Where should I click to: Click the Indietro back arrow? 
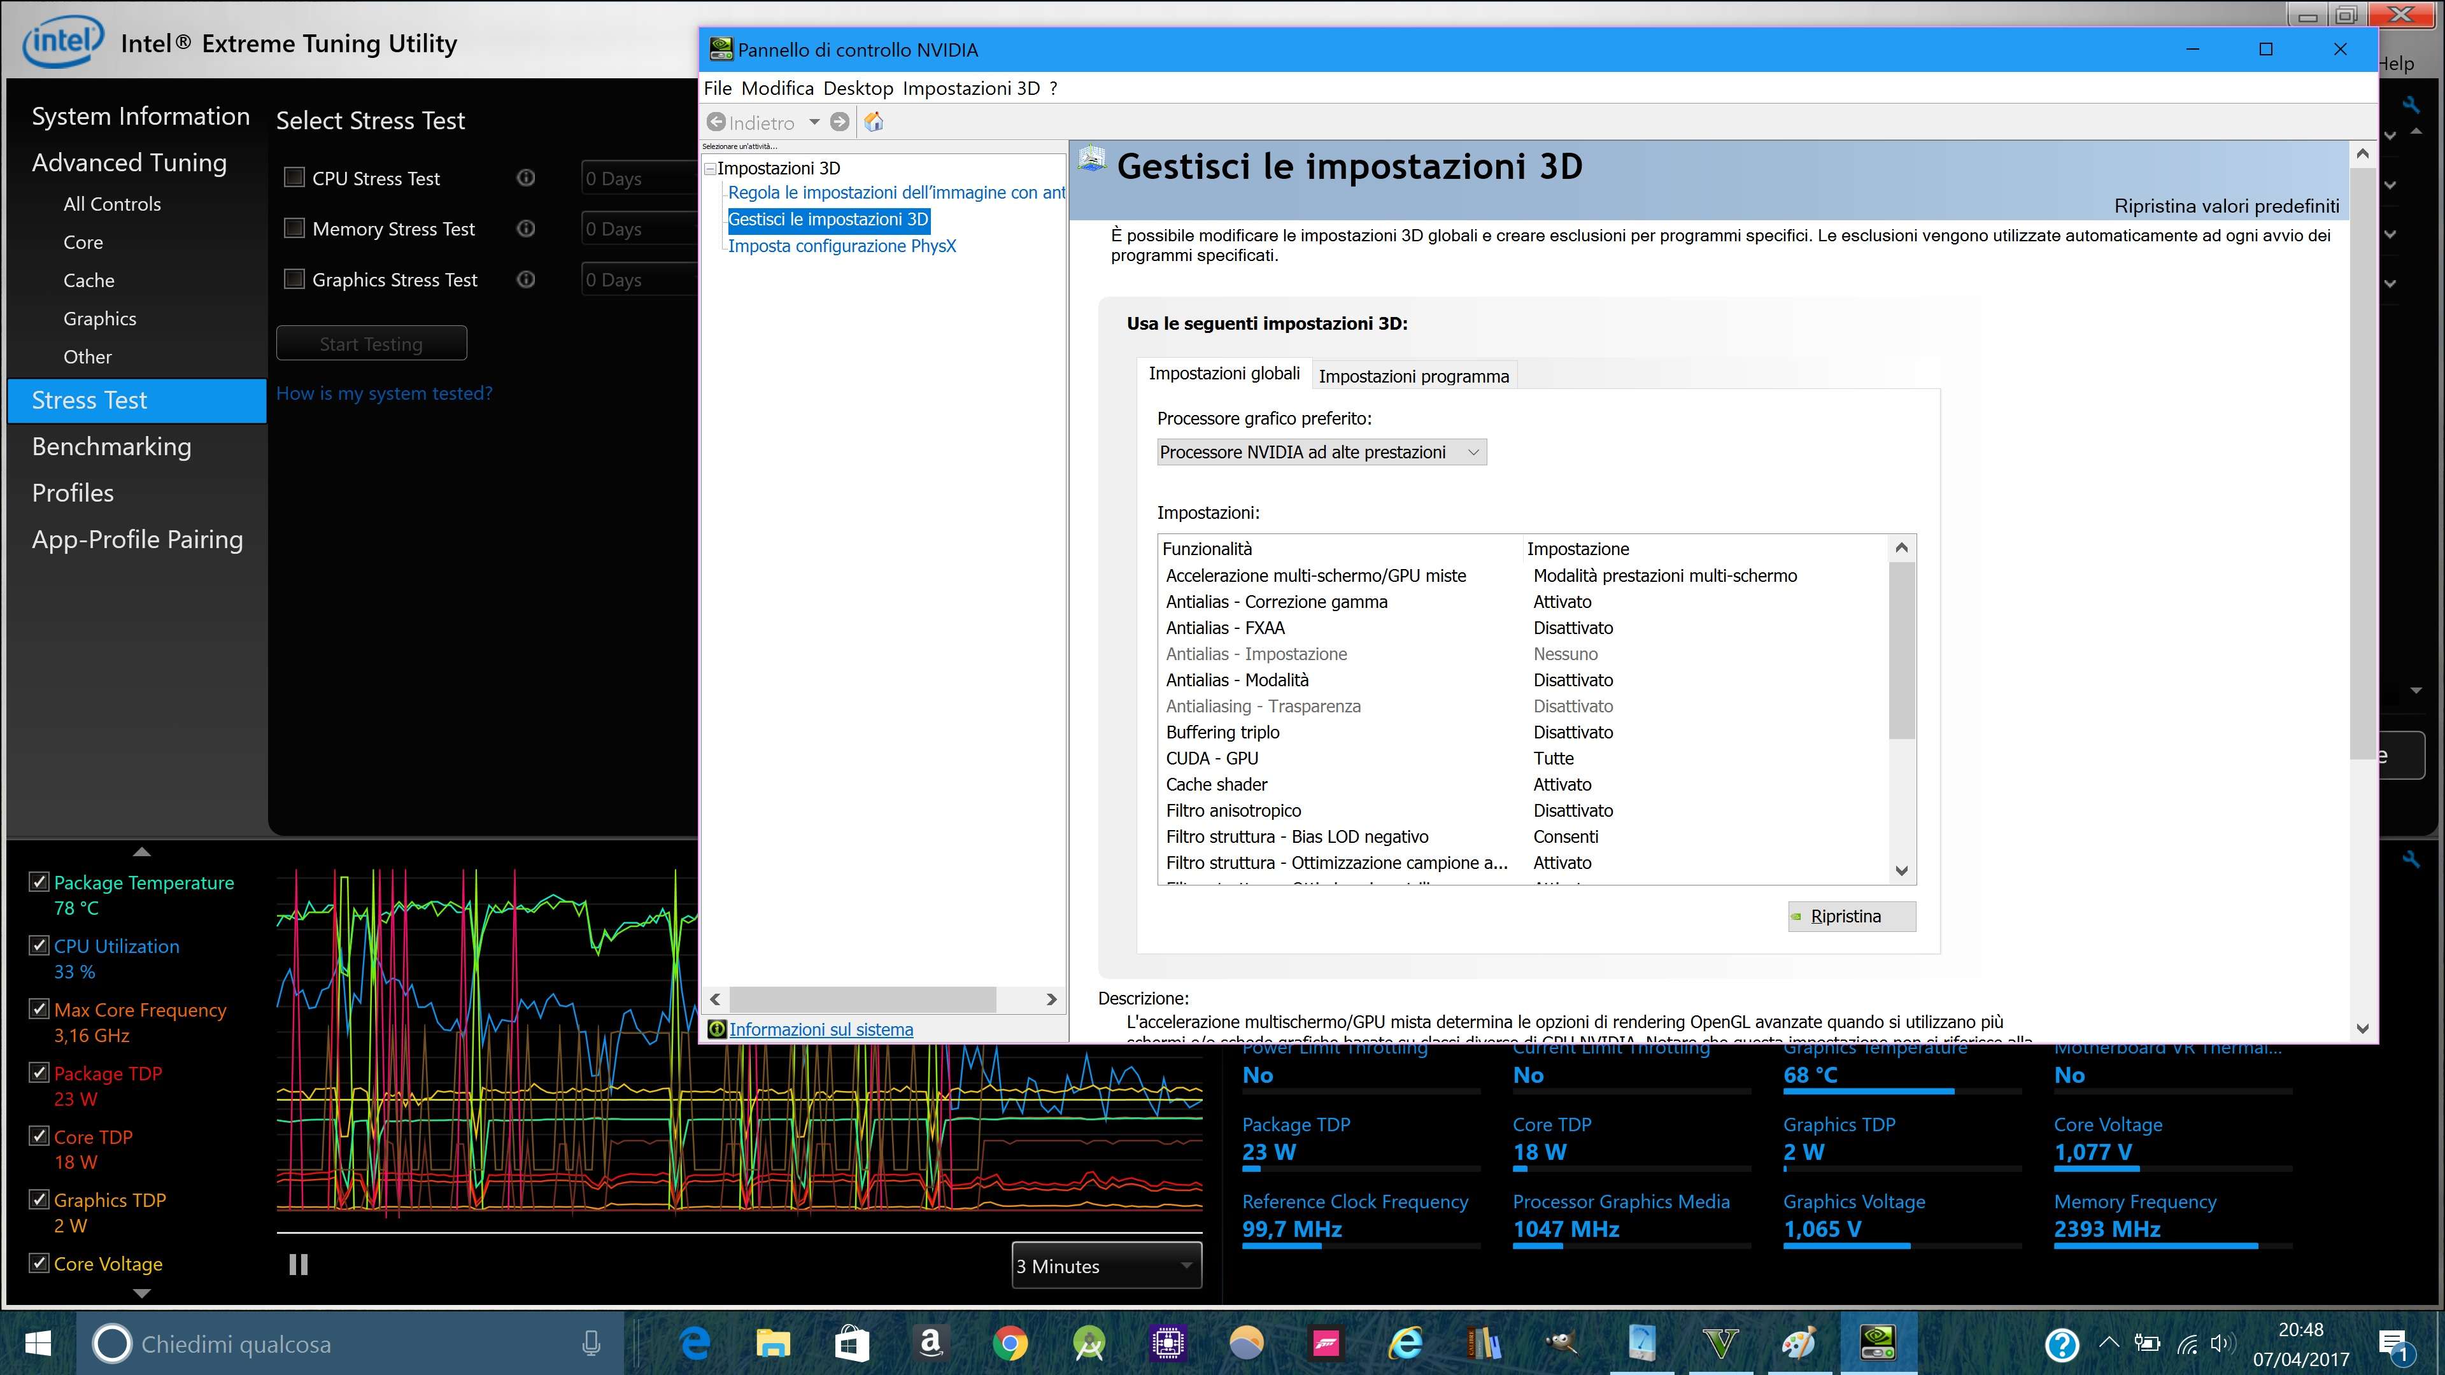coord(716,122)
